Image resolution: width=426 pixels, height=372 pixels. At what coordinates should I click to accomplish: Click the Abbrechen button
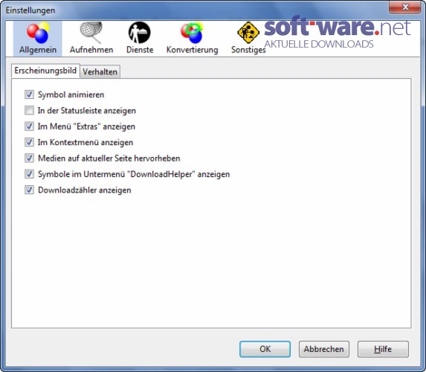pos(324,349)
